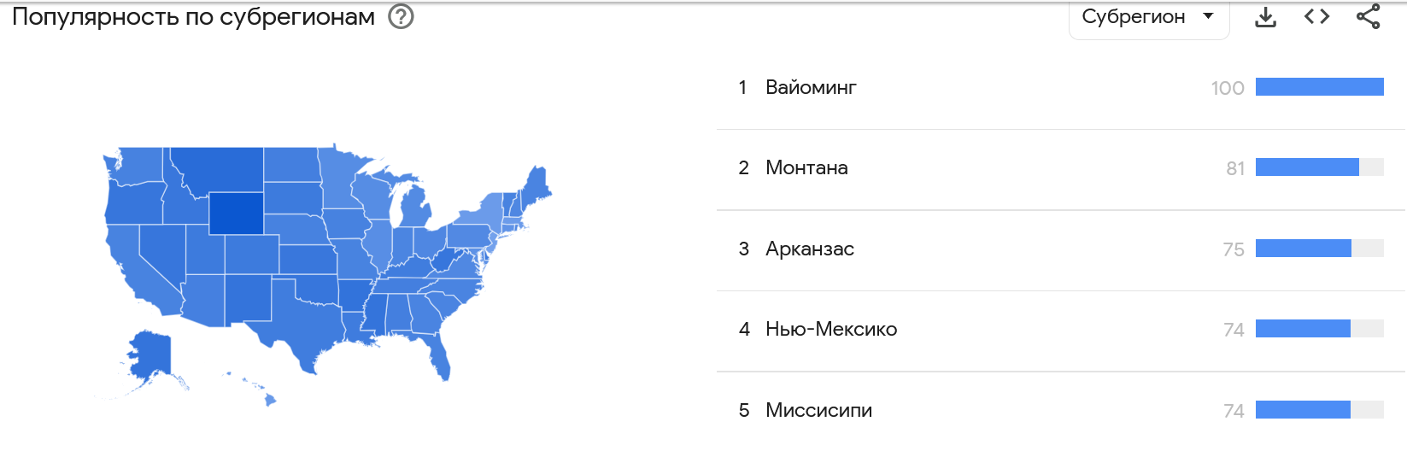Open the embed code icon
This screenshot has width=1407, height=451.
click(x=1316, y=17)
